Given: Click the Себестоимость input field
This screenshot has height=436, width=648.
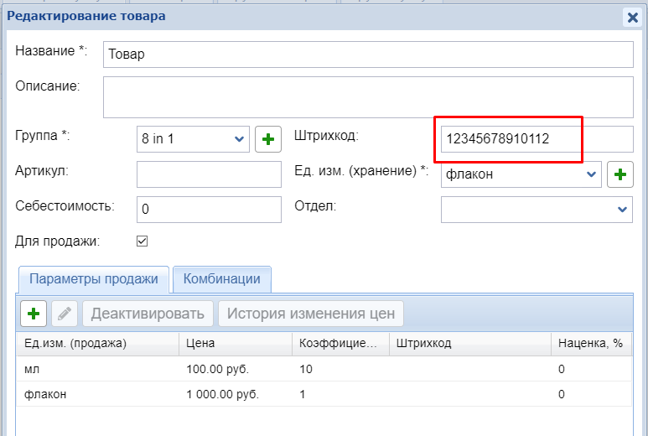Looking at the screenshot, I should [208, 209].
